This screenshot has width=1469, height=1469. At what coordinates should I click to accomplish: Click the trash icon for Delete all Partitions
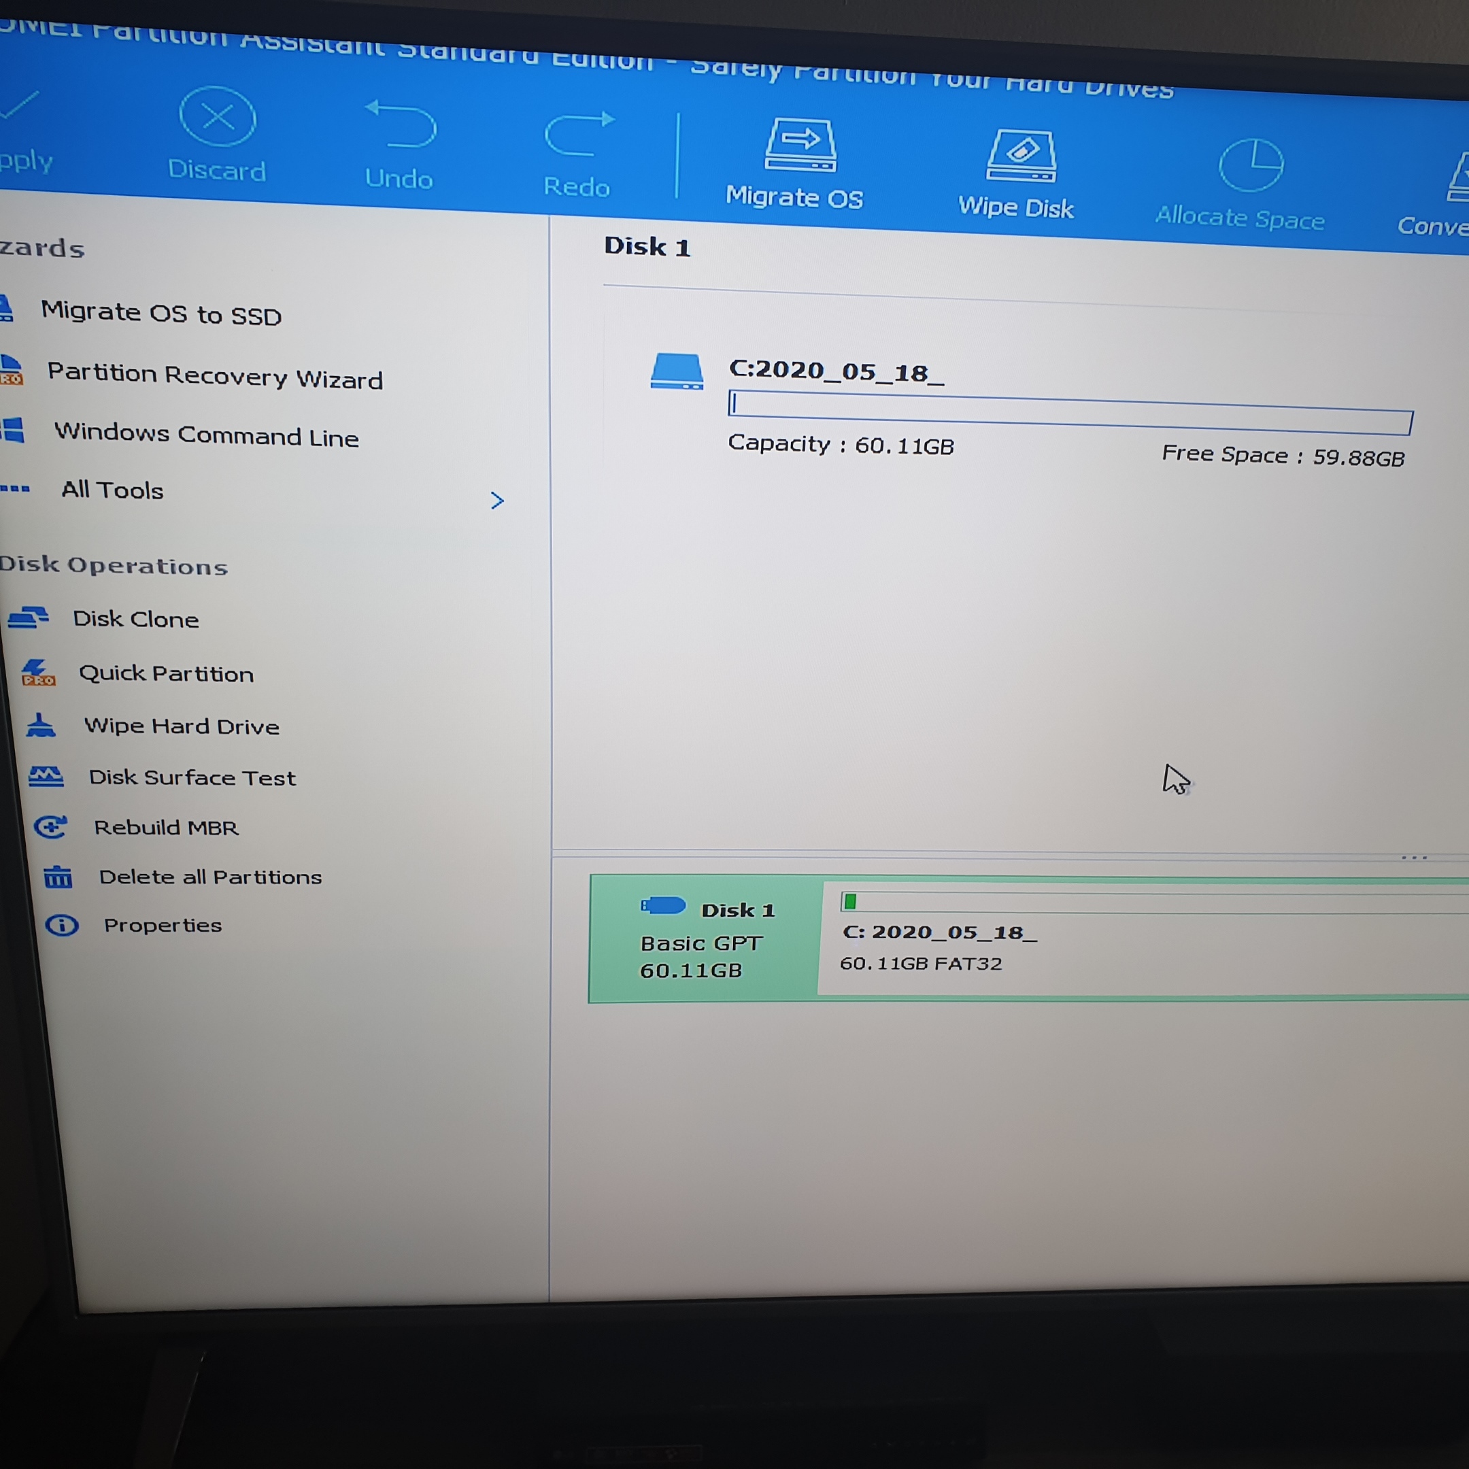[x=58, y=876]
